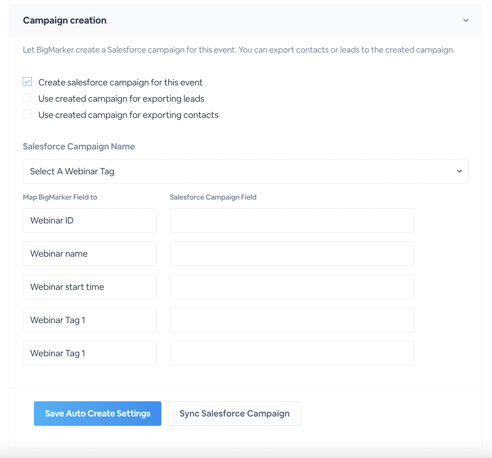Image resolution: width=492 pixels, height=458 pixels.
Task: Uncheck Create salesforce campaign for this event
Action: point(27,82)
